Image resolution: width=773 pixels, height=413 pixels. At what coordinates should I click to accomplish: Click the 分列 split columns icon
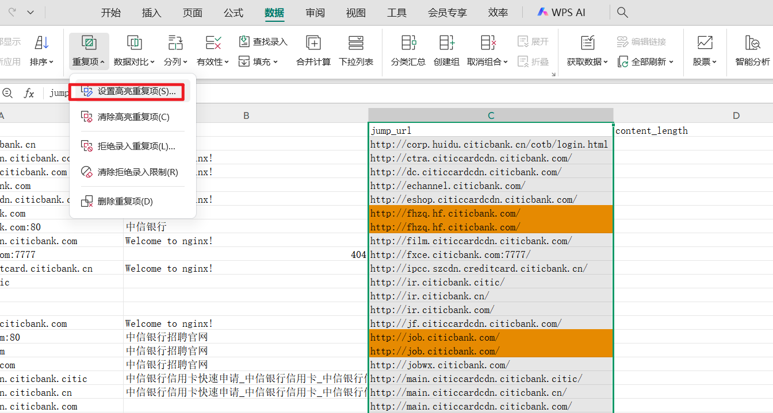(x=175, y=43)
